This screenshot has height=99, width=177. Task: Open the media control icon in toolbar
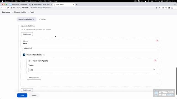tap(166, 8)
